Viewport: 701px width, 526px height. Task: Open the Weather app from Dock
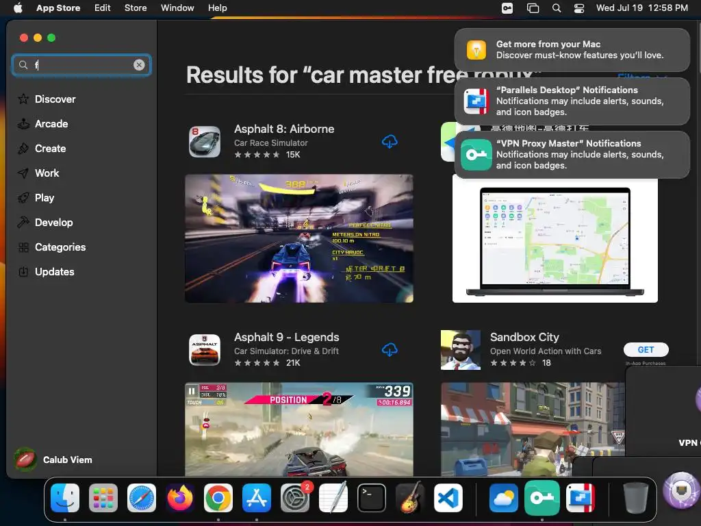[503, 498]
